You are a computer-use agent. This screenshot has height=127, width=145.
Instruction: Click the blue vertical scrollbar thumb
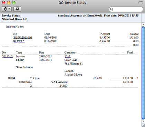(143, 73)
